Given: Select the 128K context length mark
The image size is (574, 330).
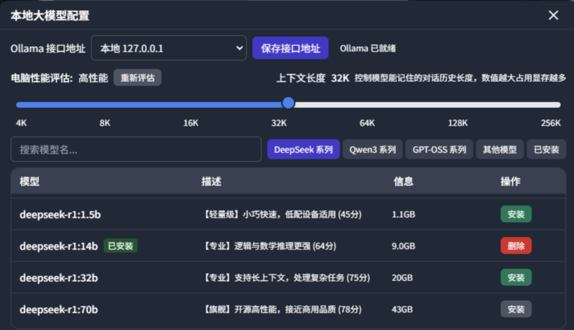Looking at the screenshot, I should click(458, 123).
